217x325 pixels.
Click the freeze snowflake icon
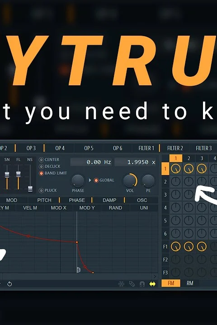pos(121,284)
